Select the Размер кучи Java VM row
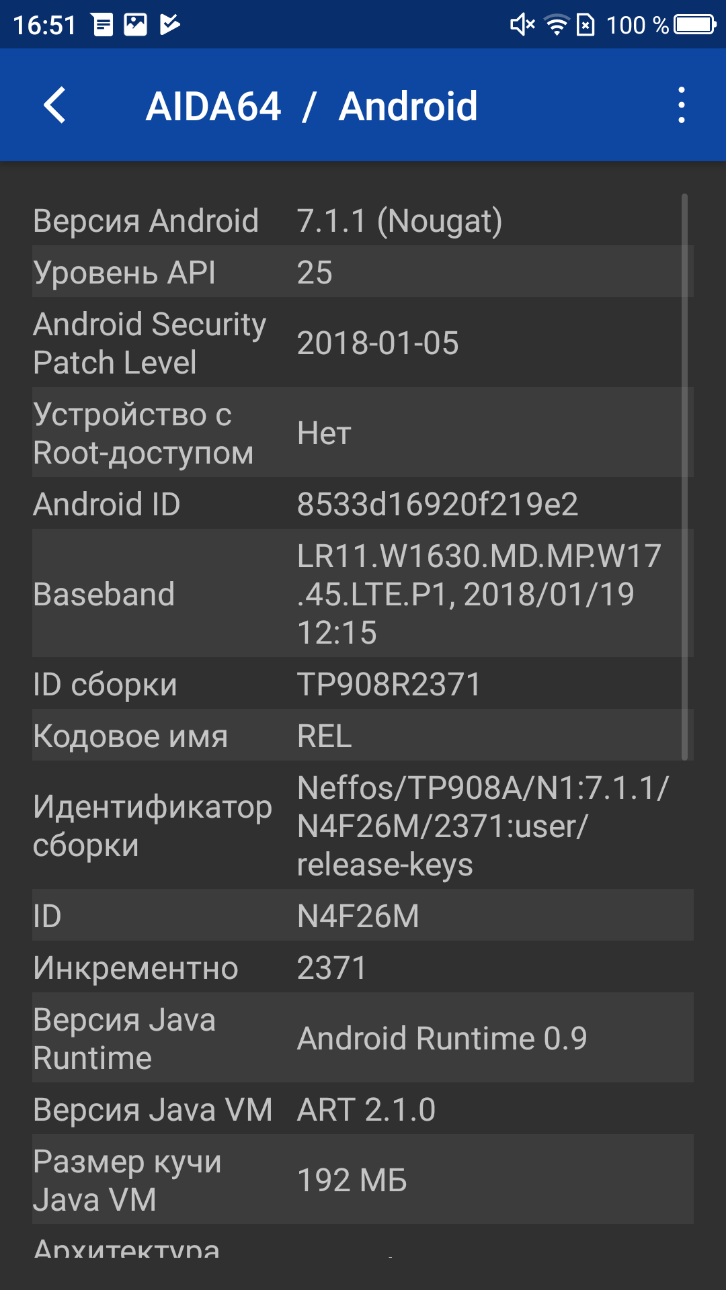 (x=363, y=1179)
